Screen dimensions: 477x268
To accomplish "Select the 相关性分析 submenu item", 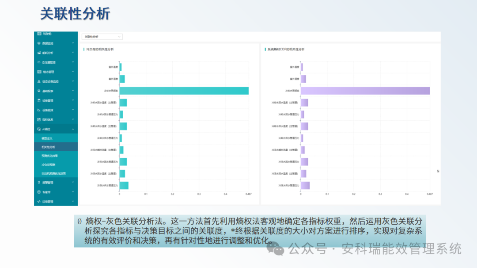I will [x=56, y=147].
